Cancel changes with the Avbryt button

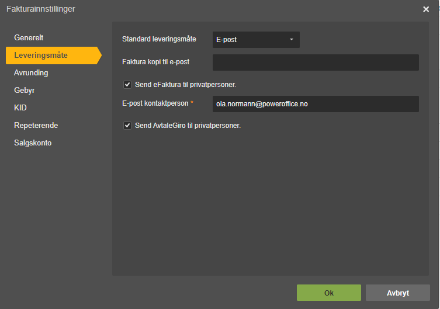(x=397, y=293)
